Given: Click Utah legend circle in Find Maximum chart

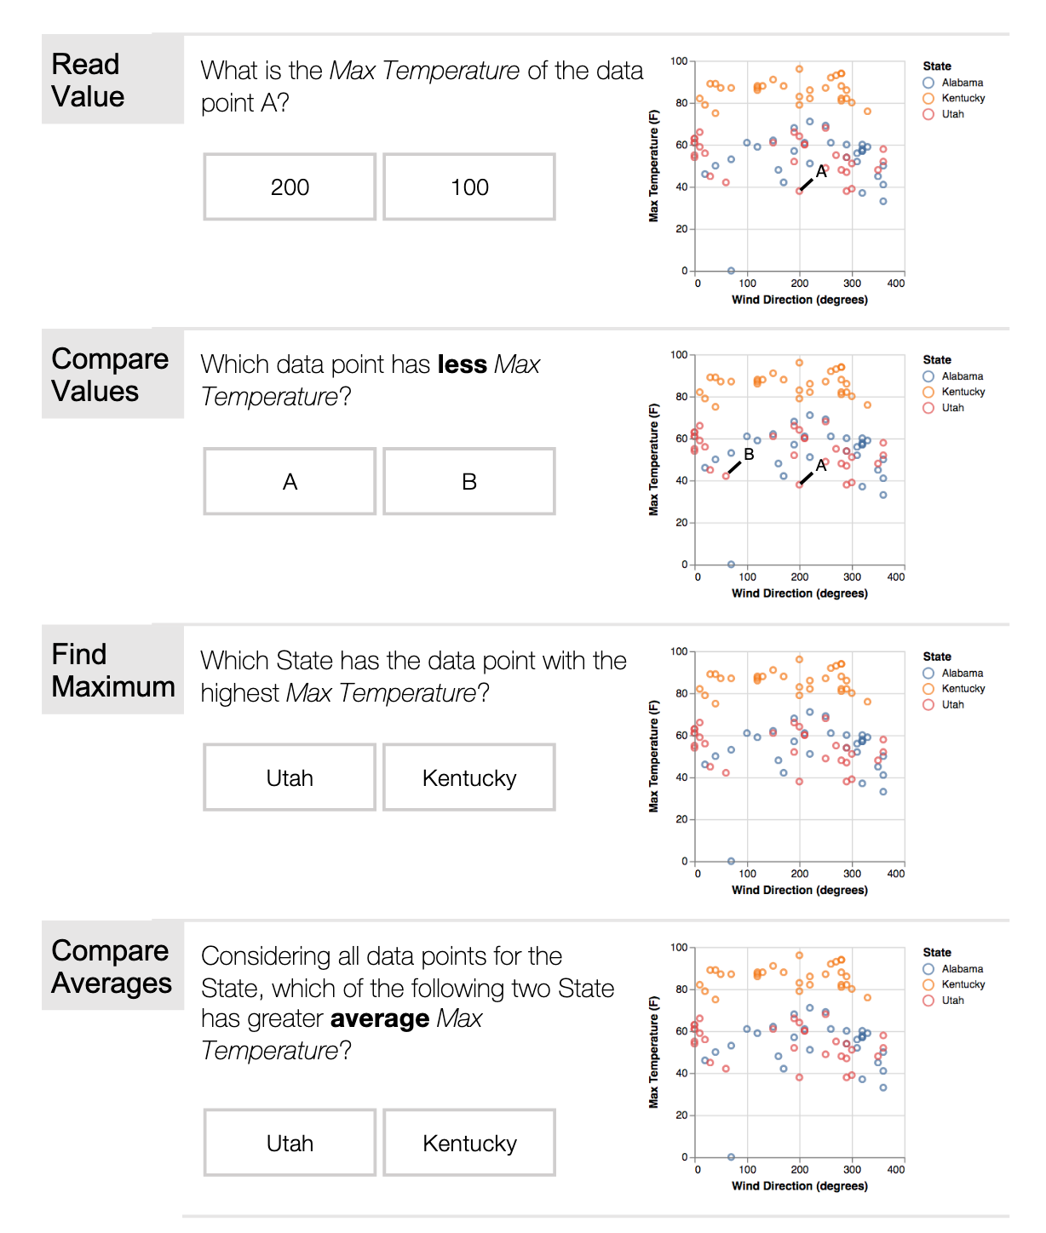Looking at the screenshot, I should tap(928, 704).
